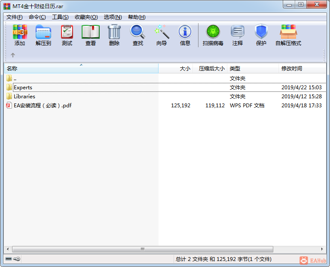This screenshot has height=267, width=330.
Task: Click the 2019/4/12 15:28 date cell
Action: tap(302, 97)
